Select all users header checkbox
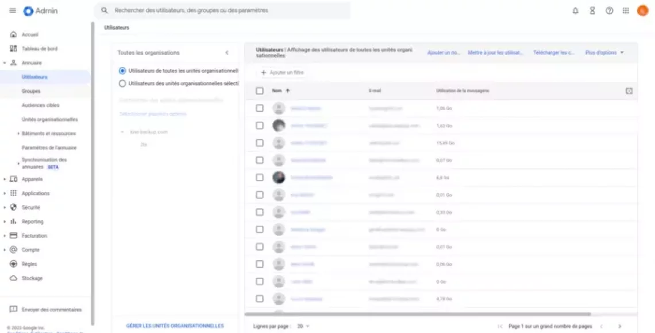655x333 pixels. point(260,91)
